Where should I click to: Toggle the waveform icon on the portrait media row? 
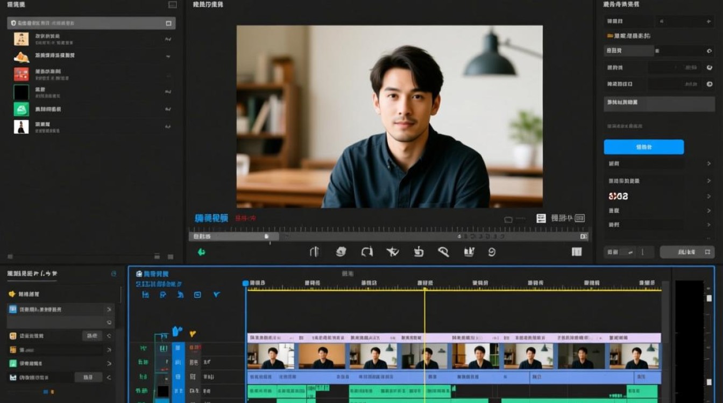tap(168, 39)
